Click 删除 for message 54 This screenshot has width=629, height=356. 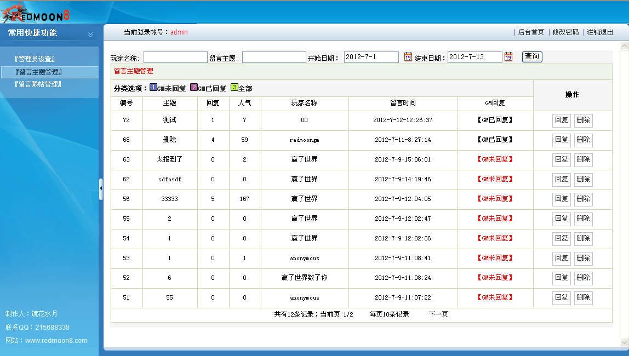(x=584, y=238)
